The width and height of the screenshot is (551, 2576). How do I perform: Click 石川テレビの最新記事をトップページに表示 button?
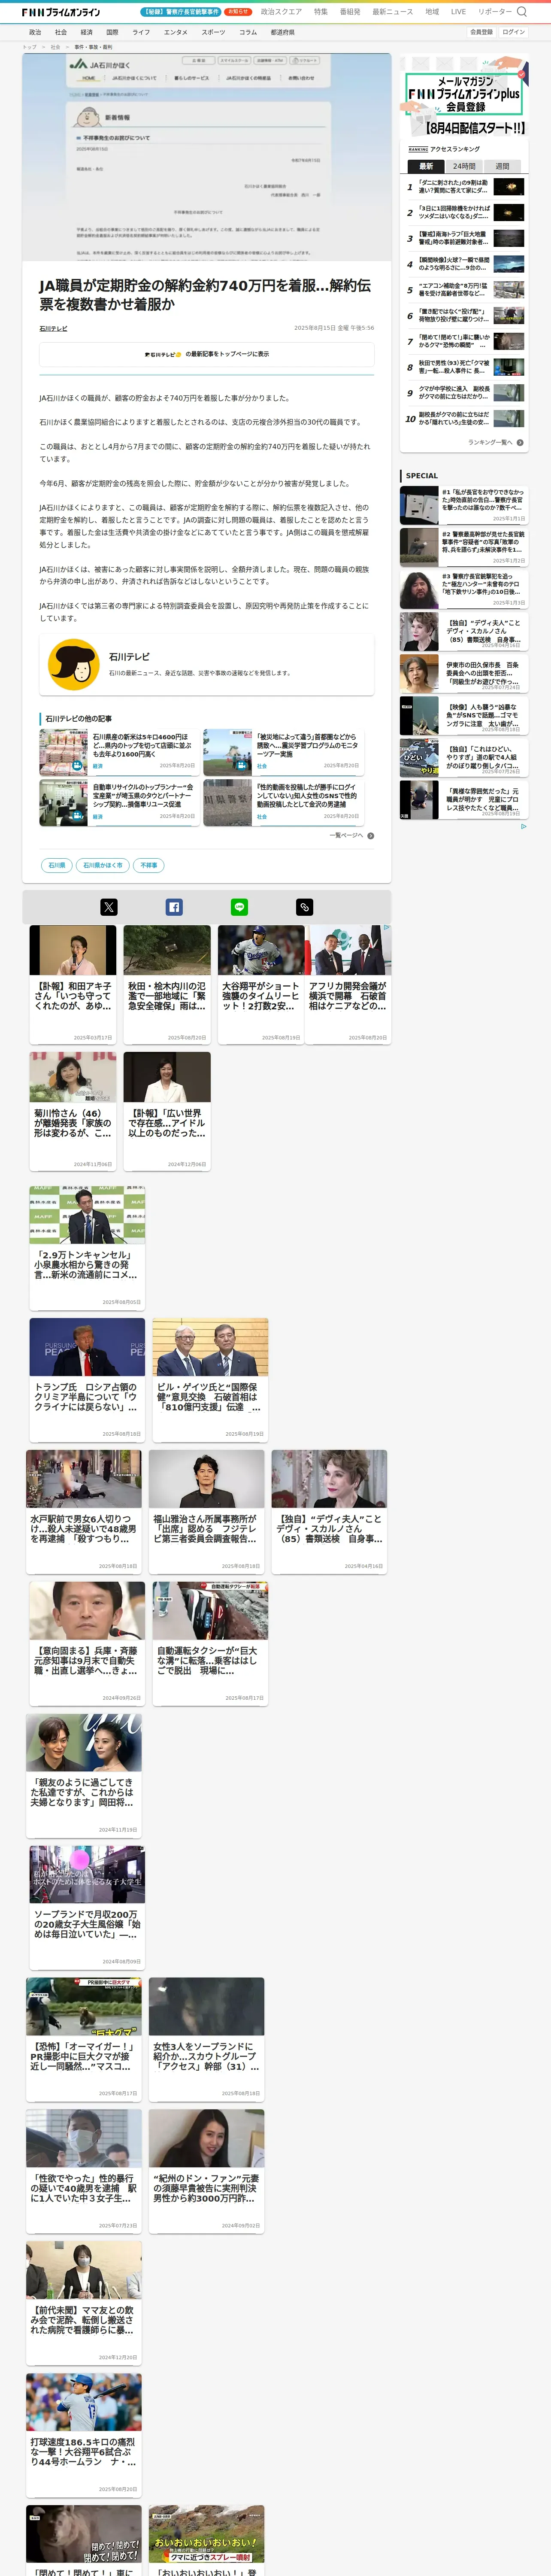tap(207, 354)
